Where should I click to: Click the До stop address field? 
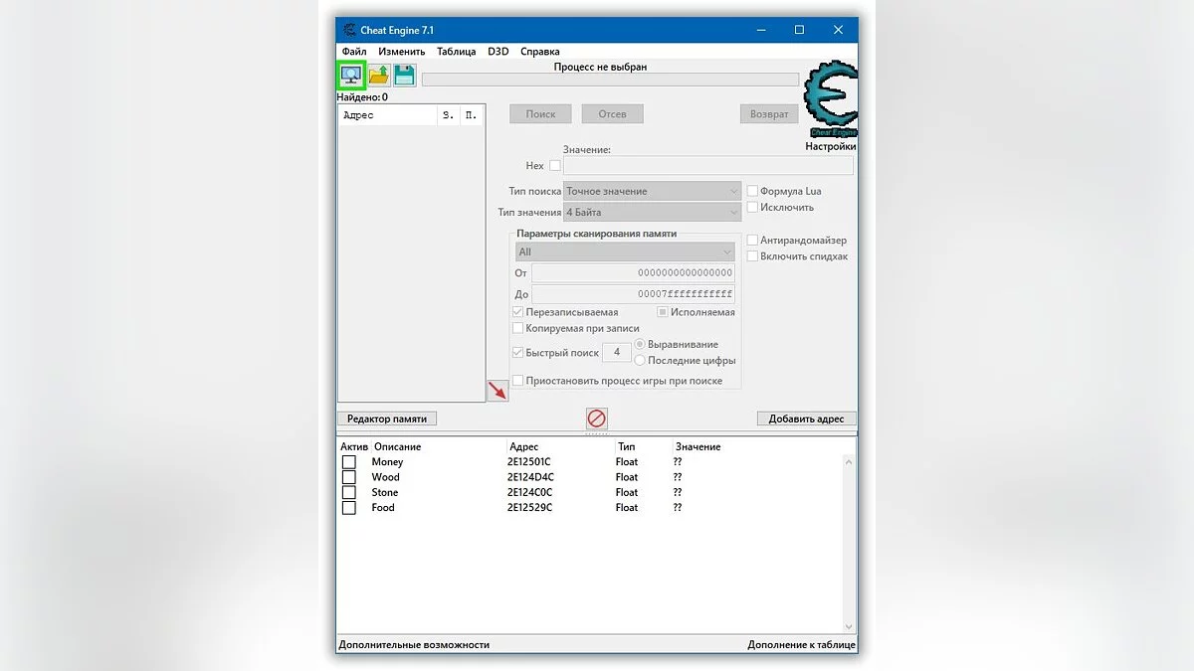[634, 294]
